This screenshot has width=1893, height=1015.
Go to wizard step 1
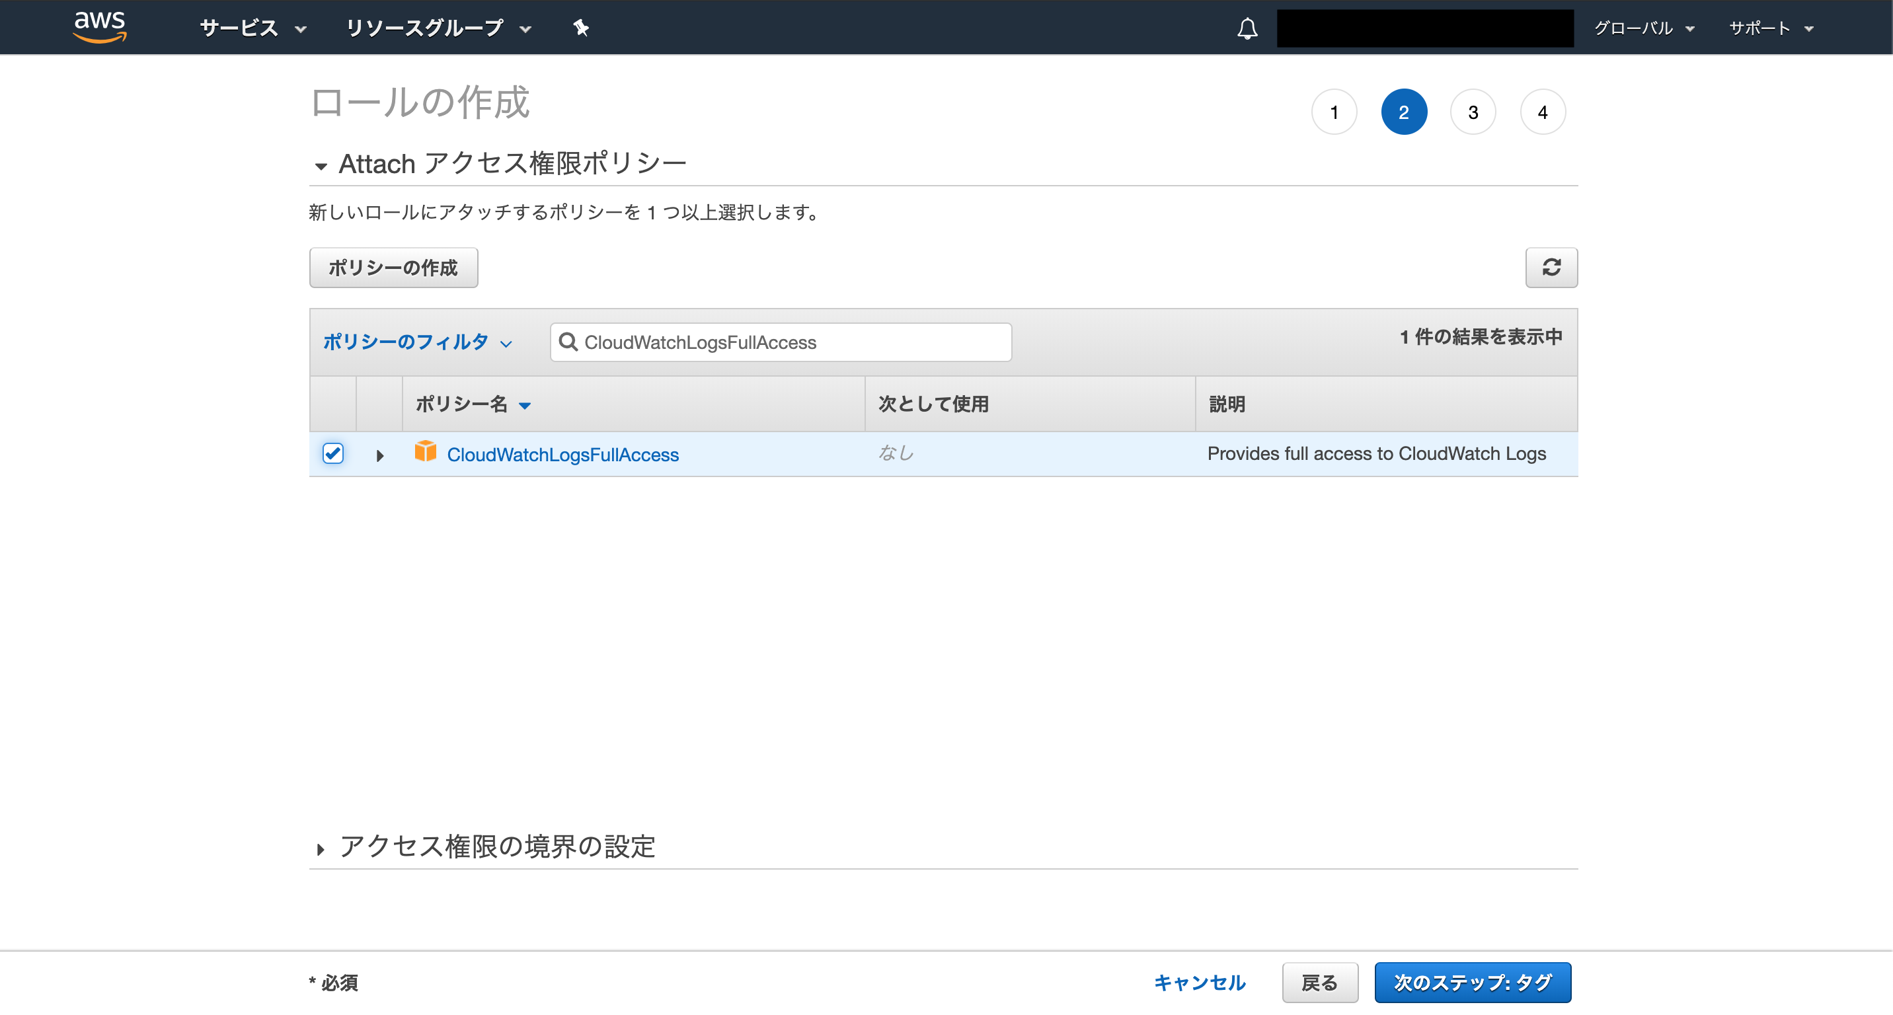(x=1334, y=112)
